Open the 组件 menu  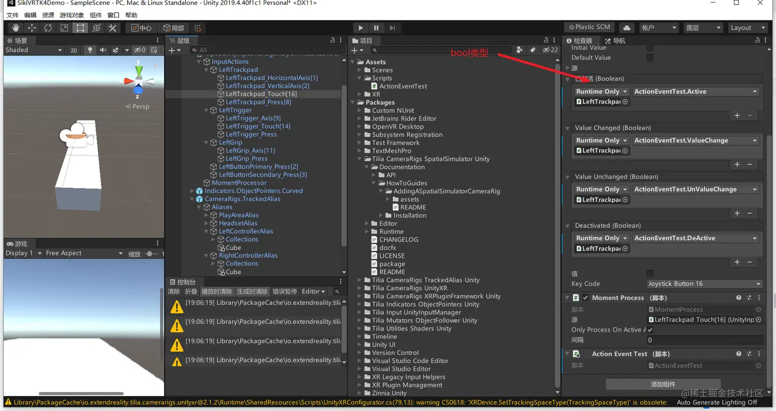[x=95, y=15]
